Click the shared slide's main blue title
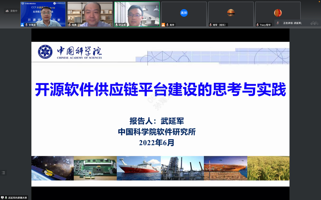 pos(160,90)
